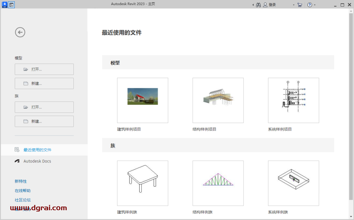Click the 建筑样例项目 label text
The height and width of the screenshot is (220, 354).
(x=129, y=129)
